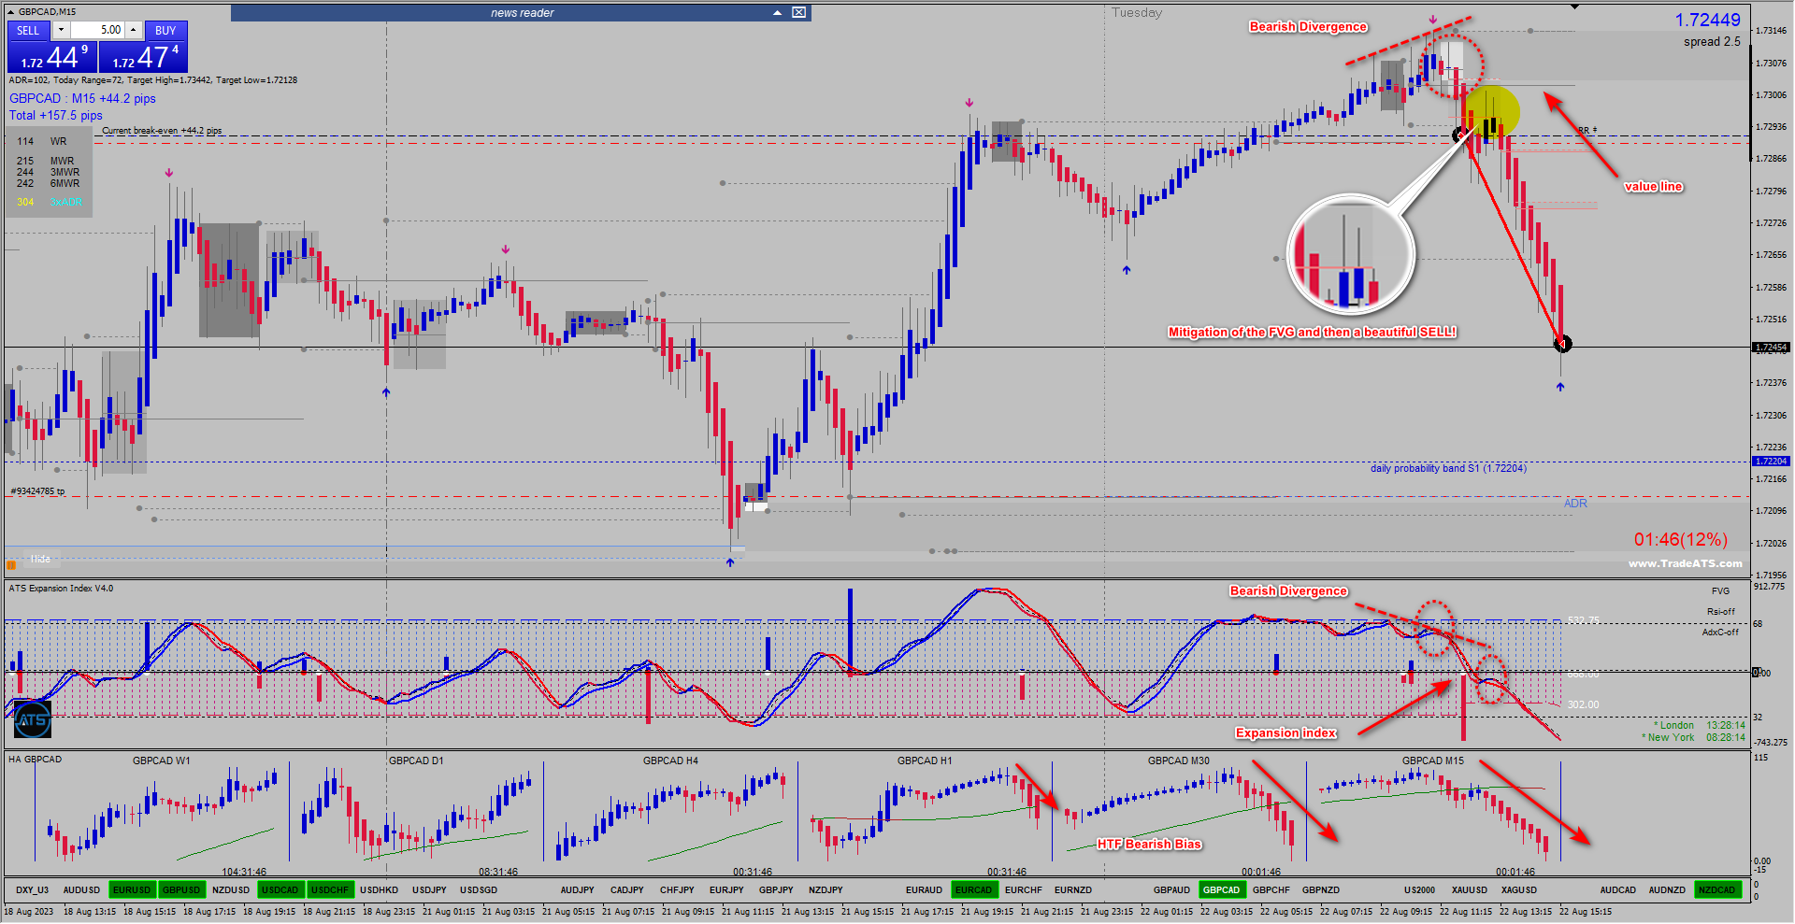This screenshot has width=1795, height=924.
Task: Click the black triangle beside GBPCAD,M15 title
Action: (11, 11)
